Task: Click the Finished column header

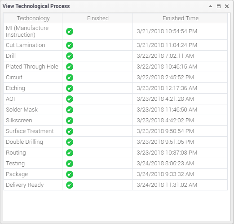Action: pyautogui.click(x=97, y=18)
